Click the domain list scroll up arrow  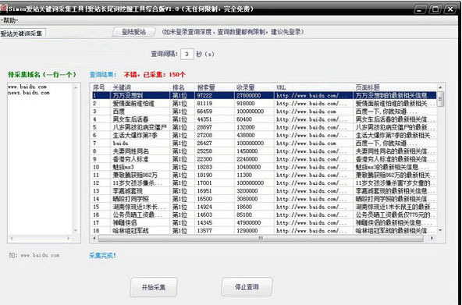coord(76,87)
